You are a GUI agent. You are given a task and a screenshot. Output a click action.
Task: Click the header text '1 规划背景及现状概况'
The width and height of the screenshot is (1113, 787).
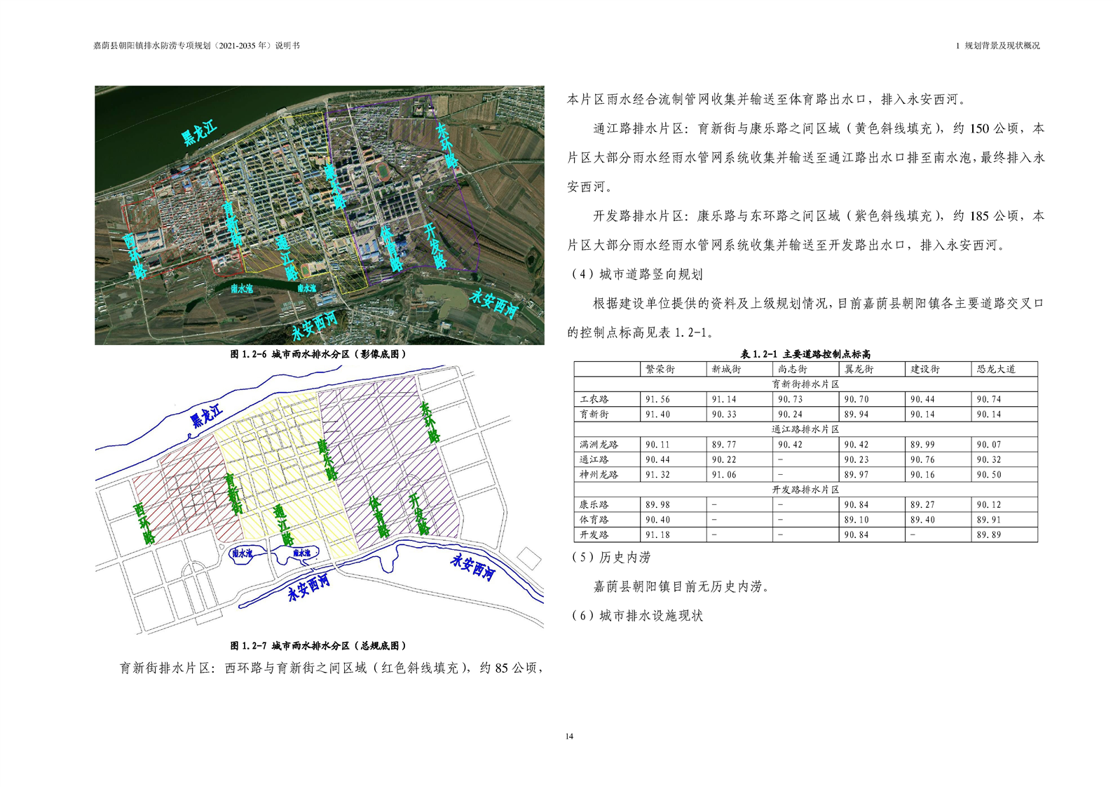click(x=997, y=46)
